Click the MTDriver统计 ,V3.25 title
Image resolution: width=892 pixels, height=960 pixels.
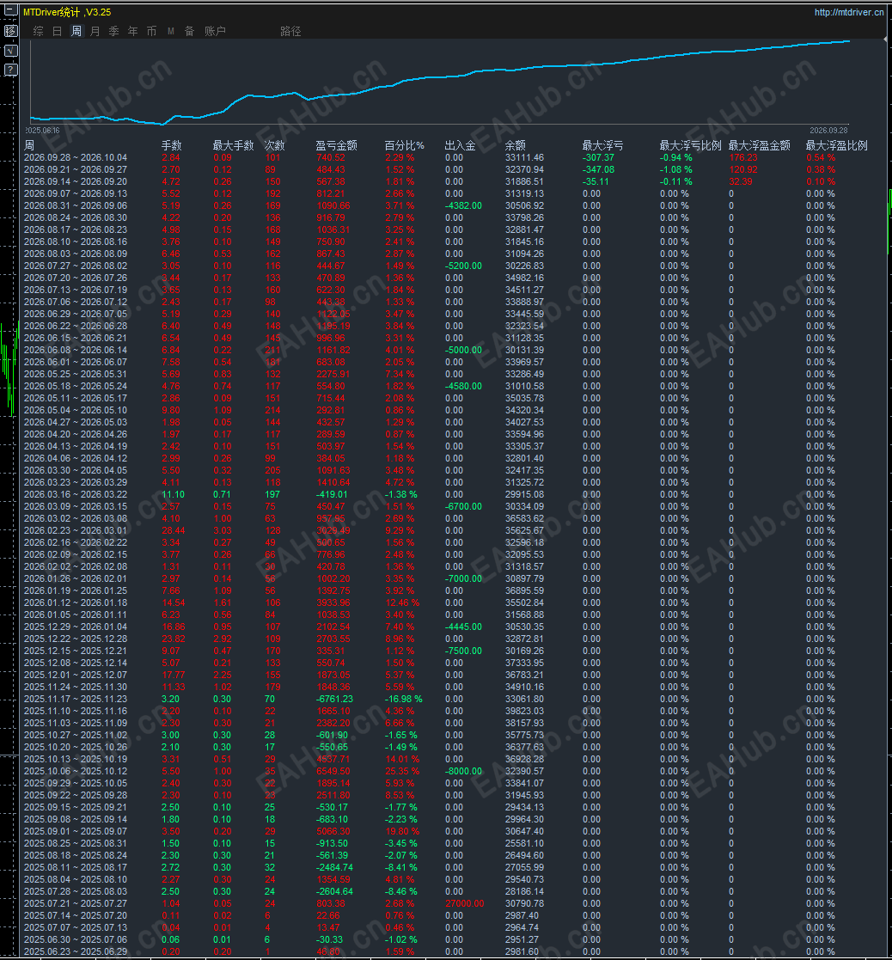[x=67, y=12]
